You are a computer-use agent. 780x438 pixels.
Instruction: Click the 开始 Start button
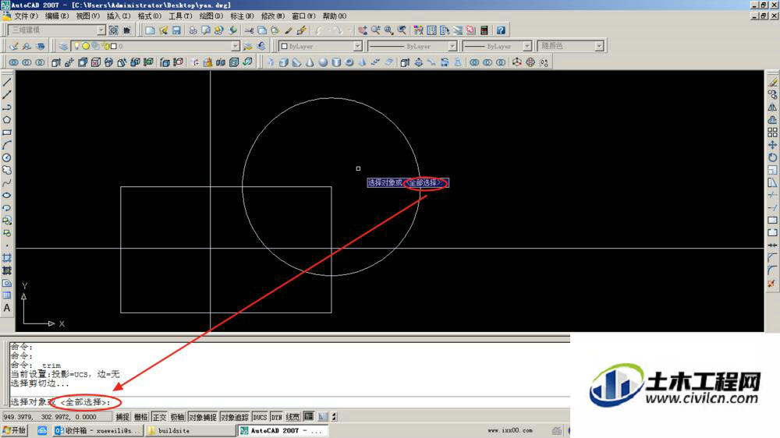coord(14,430)
